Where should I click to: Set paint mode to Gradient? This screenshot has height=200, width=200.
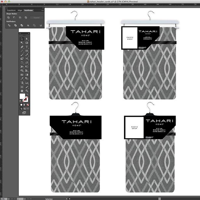point(24,105)
